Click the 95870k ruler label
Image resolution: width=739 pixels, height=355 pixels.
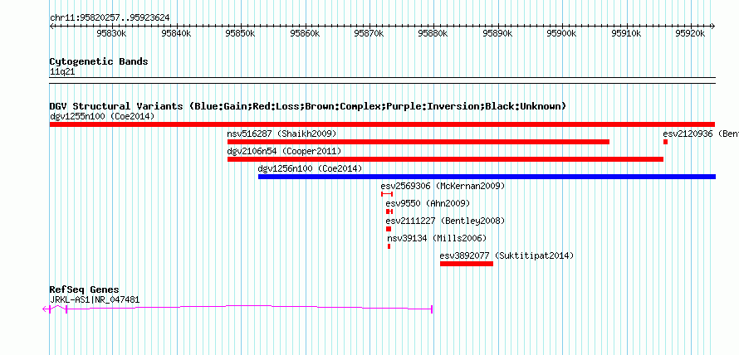coord(369,33)
